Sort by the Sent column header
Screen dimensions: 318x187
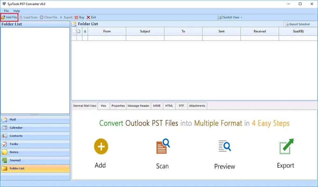click(222, 31)
